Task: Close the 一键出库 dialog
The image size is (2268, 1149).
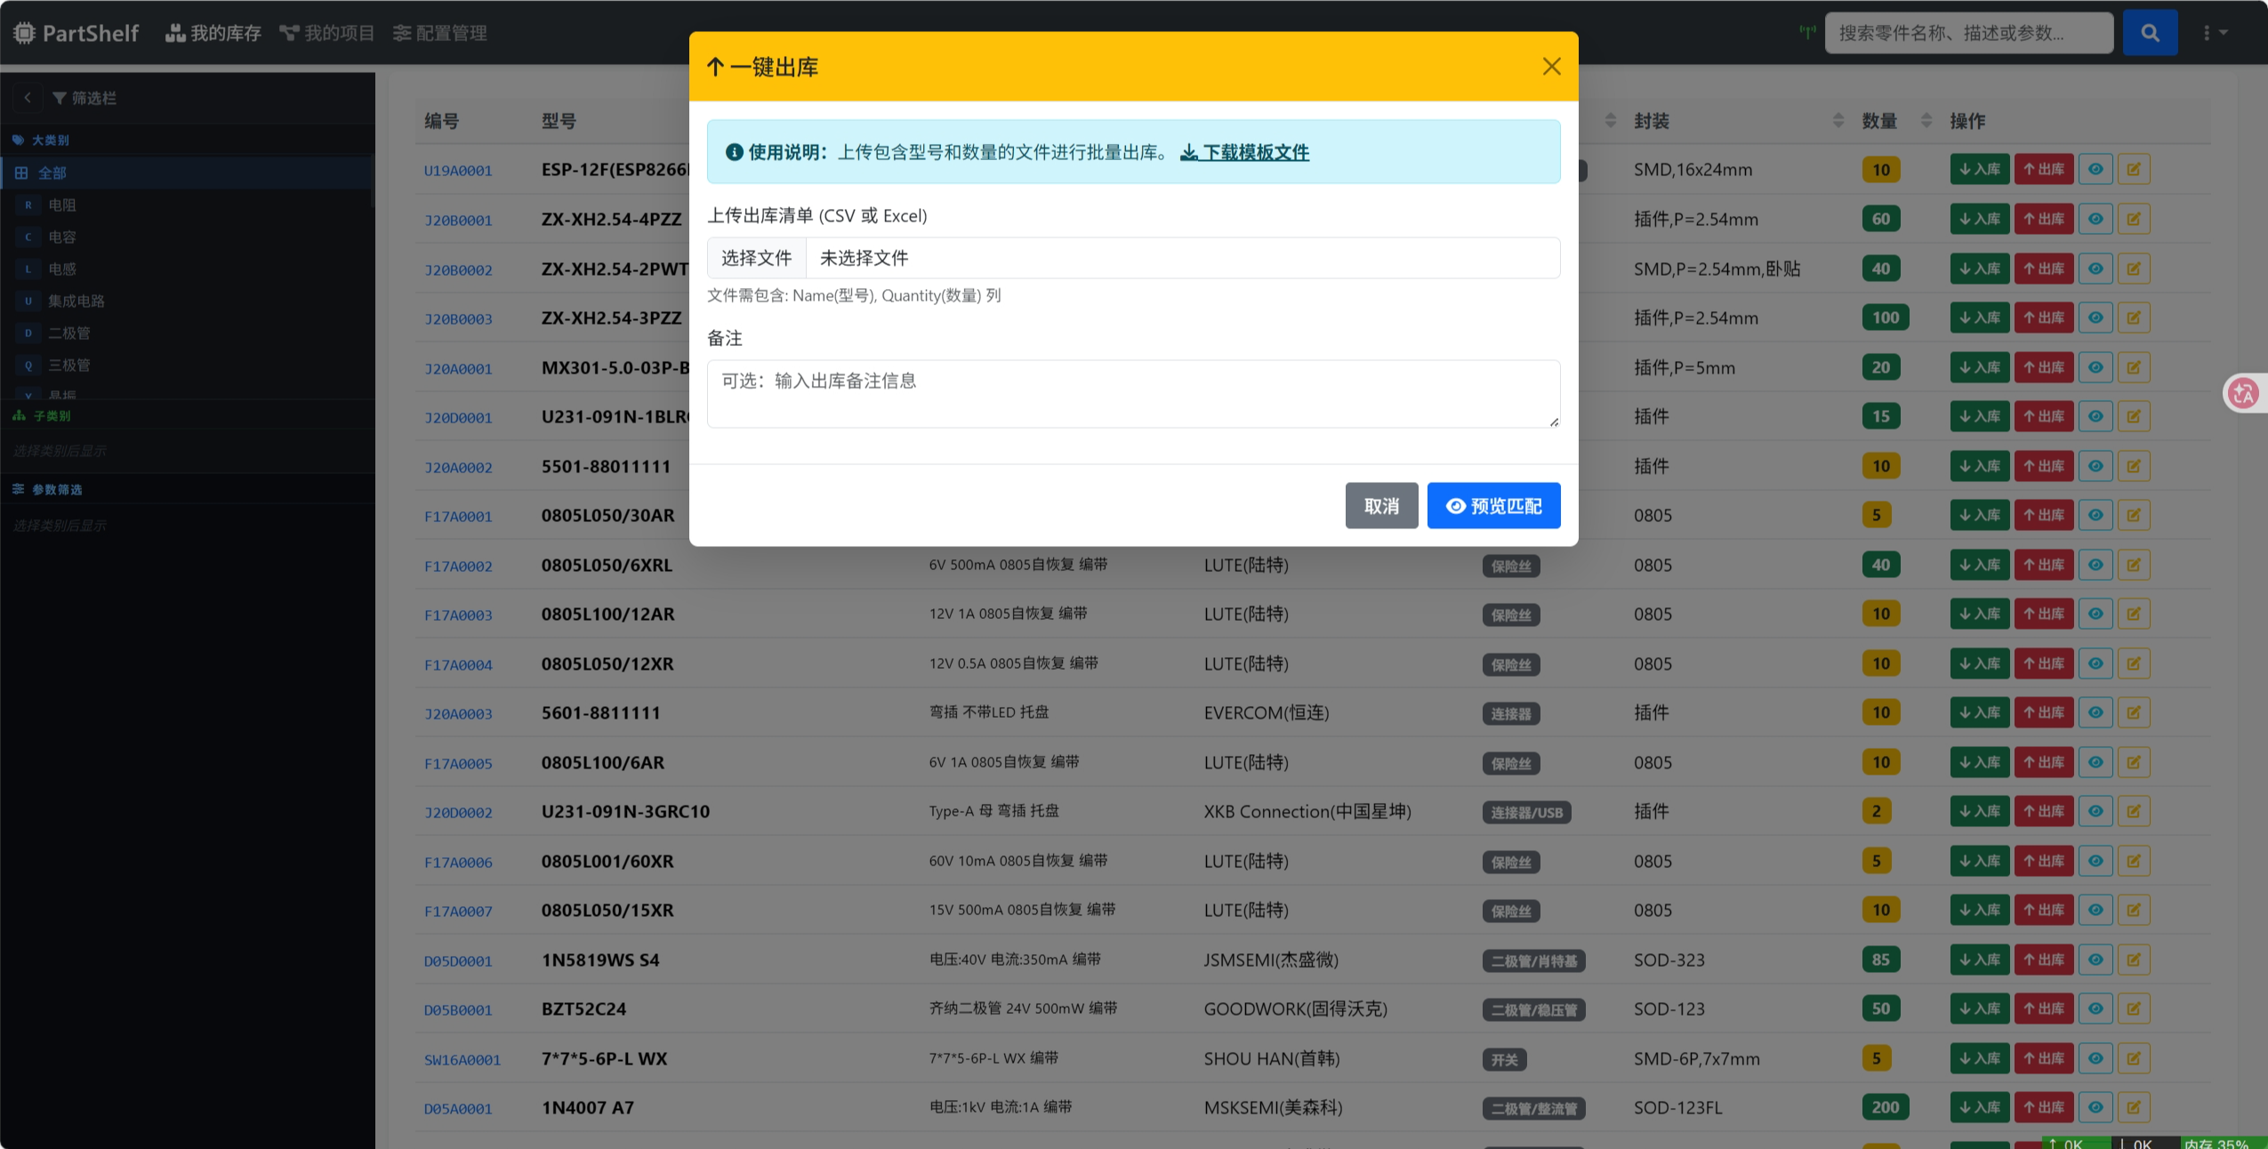Action: pyautogui.click(x=1551, y=67)
